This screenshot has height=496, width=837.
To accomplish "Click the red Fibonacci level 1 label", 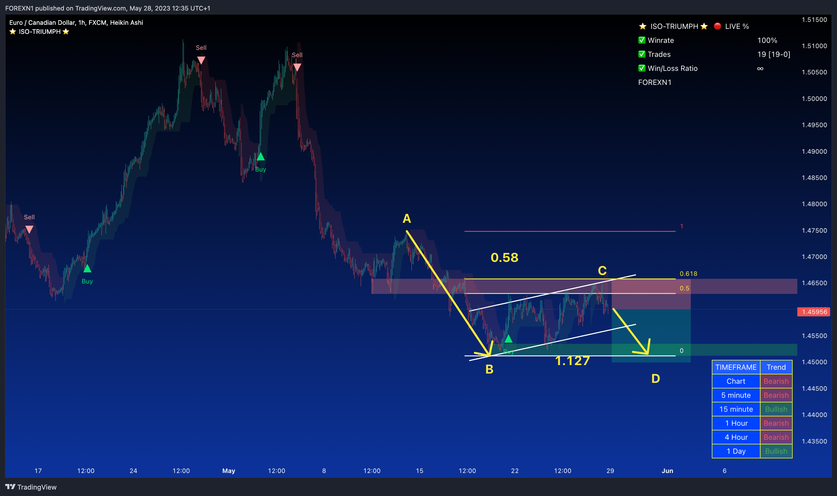I will tap(681, 226).
